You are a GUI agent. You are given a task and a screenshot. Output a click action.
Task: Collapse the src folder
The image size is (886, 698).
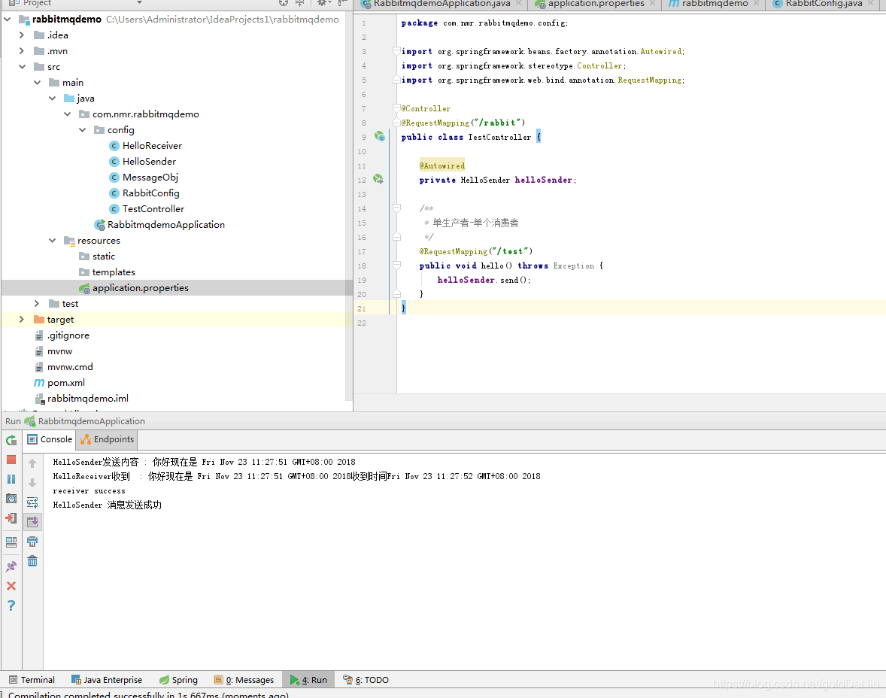click(x=22, y=67)
